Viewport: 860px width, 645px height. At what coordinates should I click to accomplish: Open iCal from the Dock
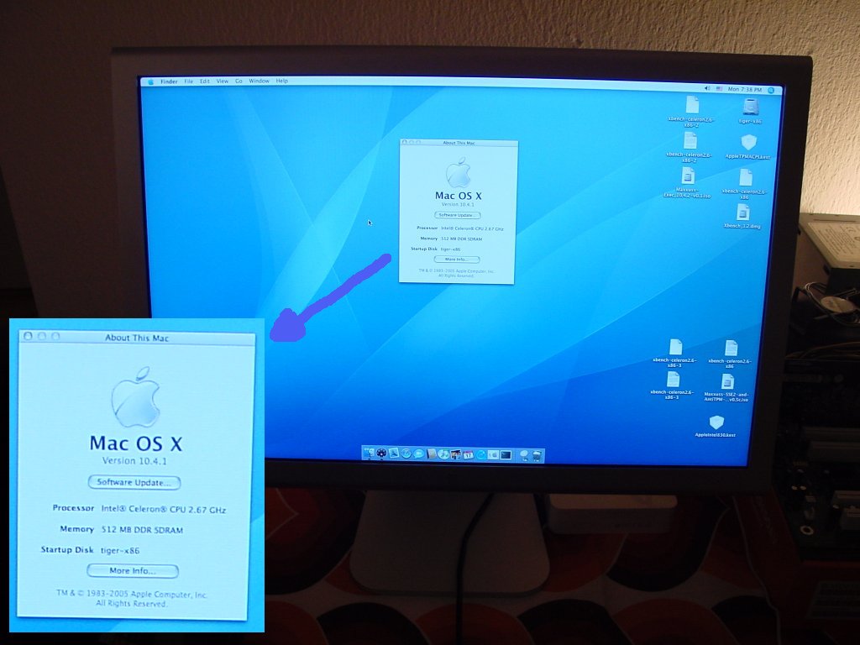tap(468, 454)
